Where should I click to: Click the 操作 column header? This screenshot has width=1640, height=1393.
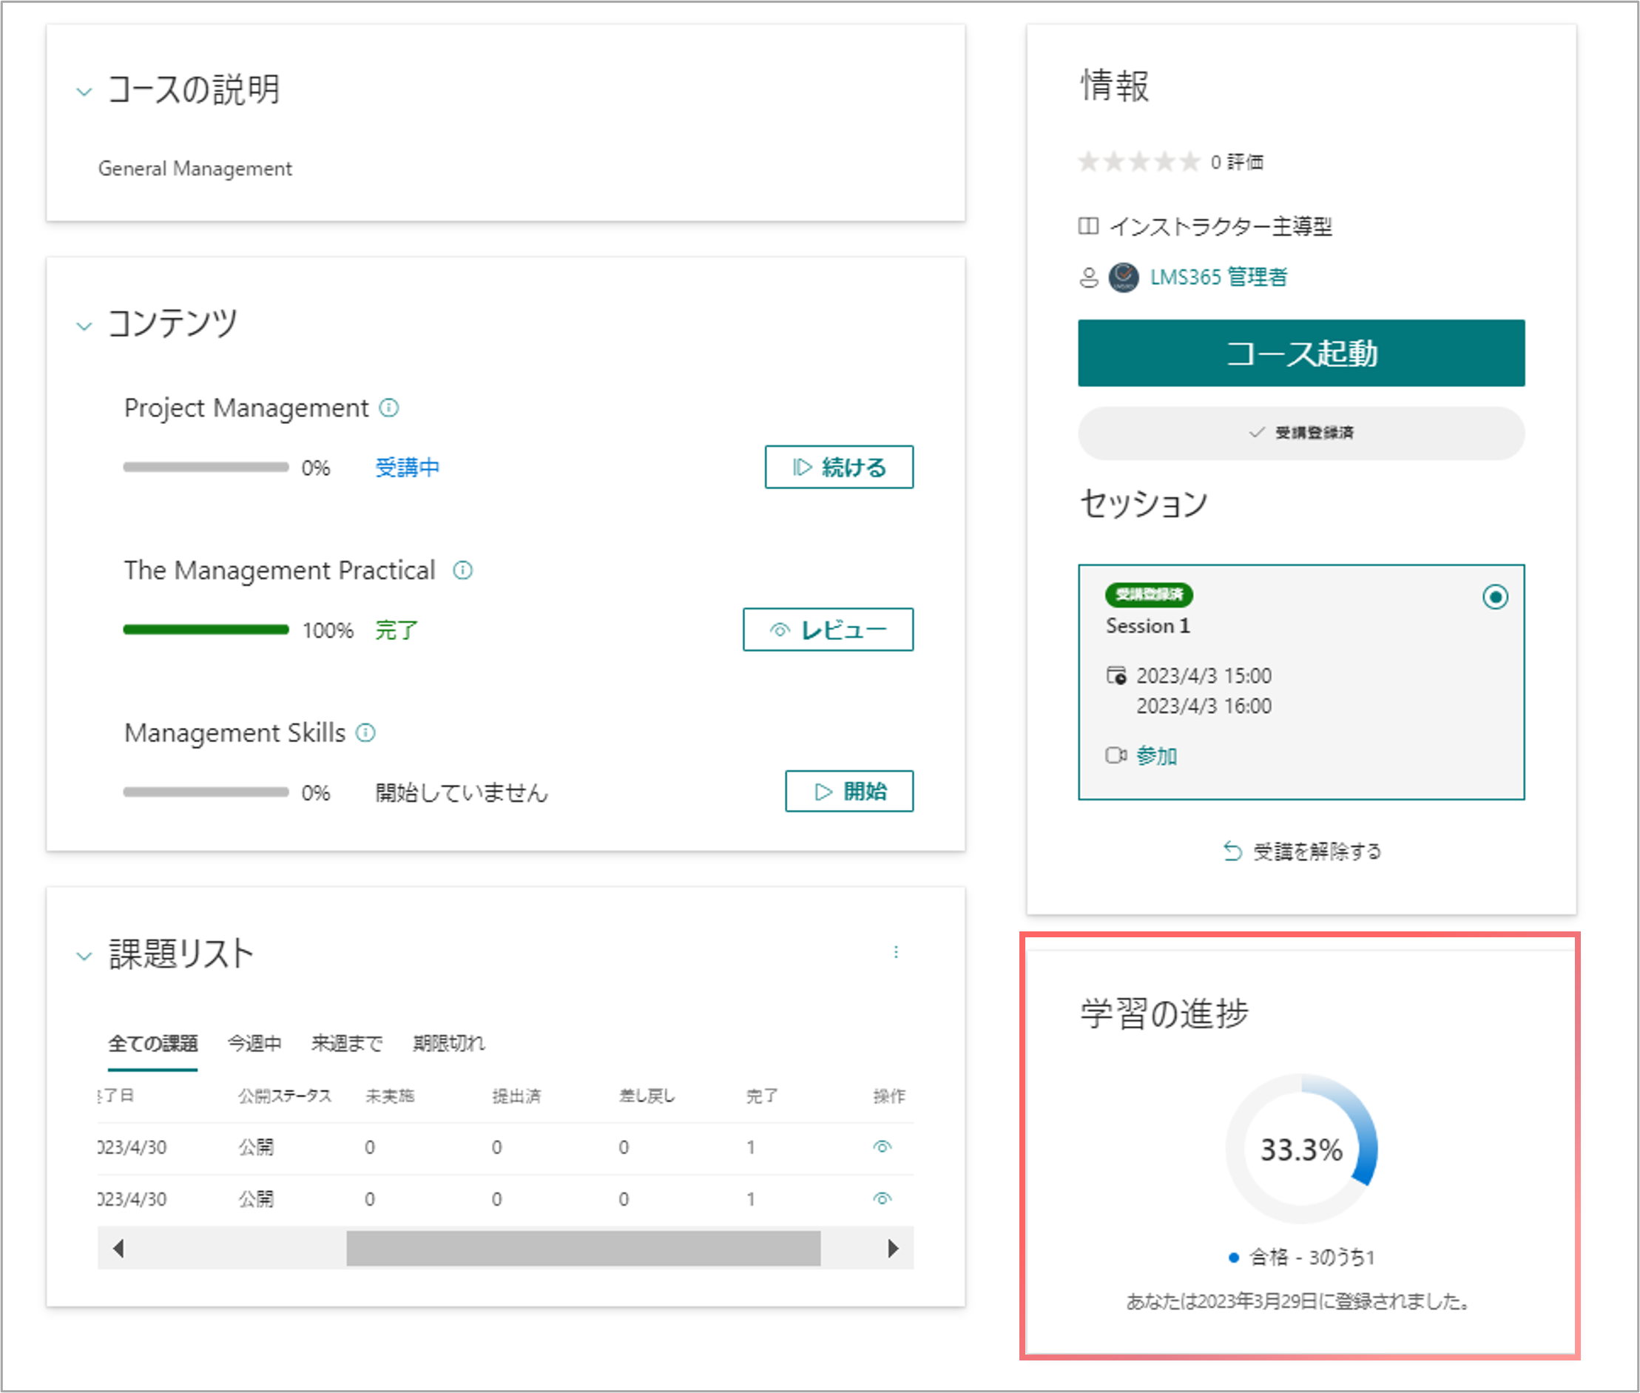pos(888,1096)
